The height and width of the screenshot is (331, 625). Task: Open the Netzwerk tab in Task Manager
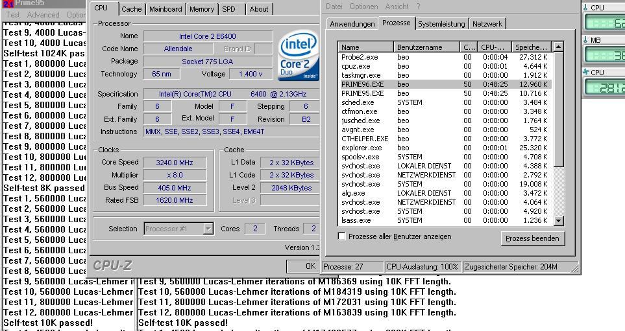pyautogui.click(x=487, y=24)
